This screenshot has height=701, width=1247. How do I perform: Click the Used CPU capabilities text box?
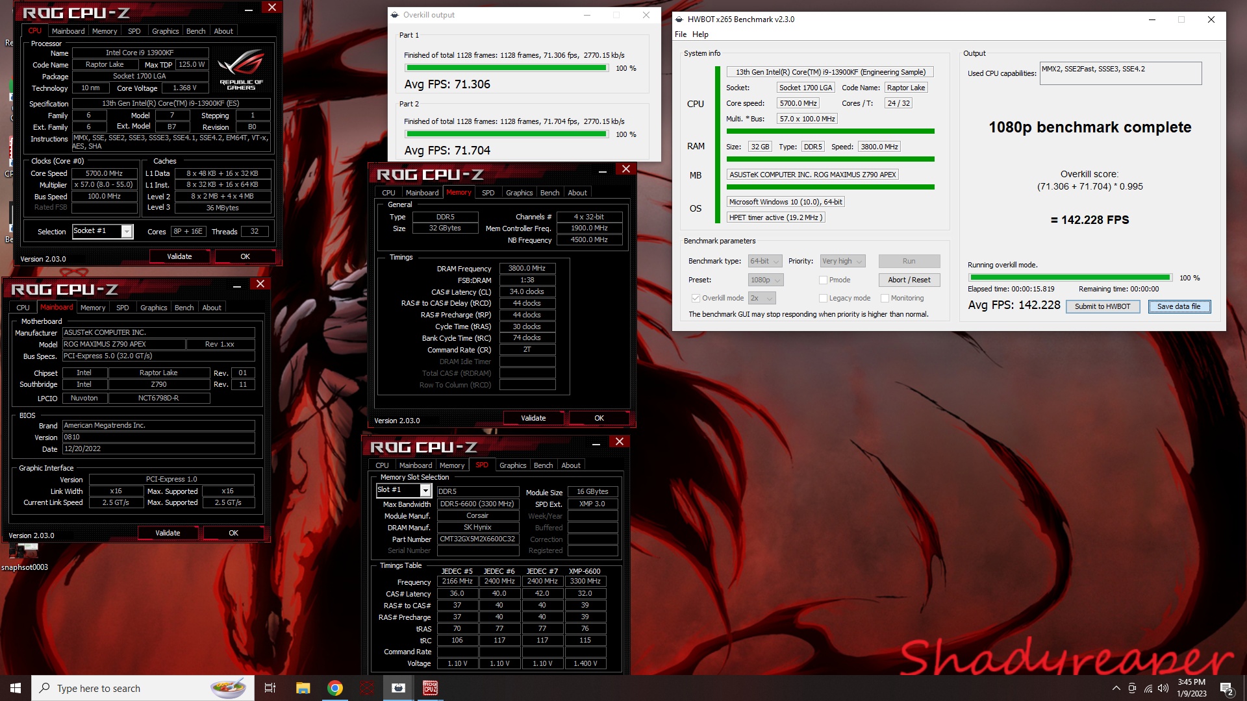coord(1120,73)
